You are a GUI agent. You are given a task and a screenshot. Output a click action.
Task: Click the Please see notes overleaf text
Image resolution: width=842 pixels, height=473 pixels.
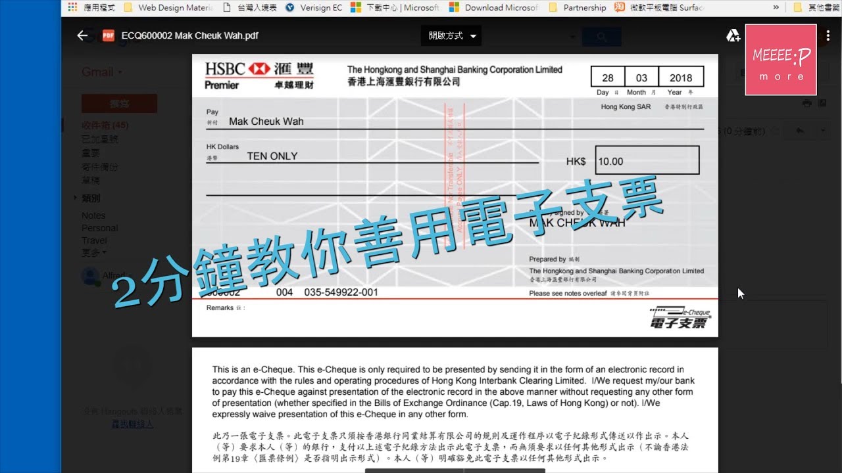click(x=568, y=293)
